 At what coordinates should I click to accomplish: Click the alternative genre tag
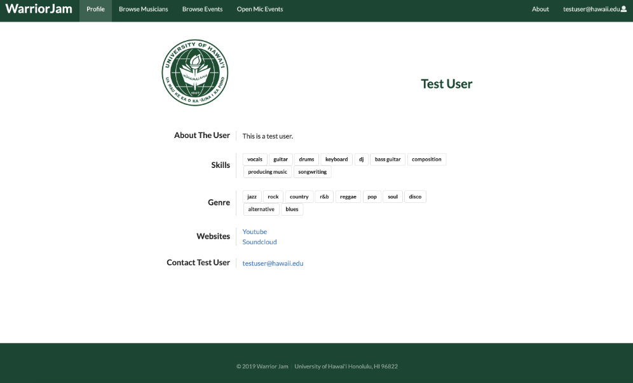tap(261, 209)
